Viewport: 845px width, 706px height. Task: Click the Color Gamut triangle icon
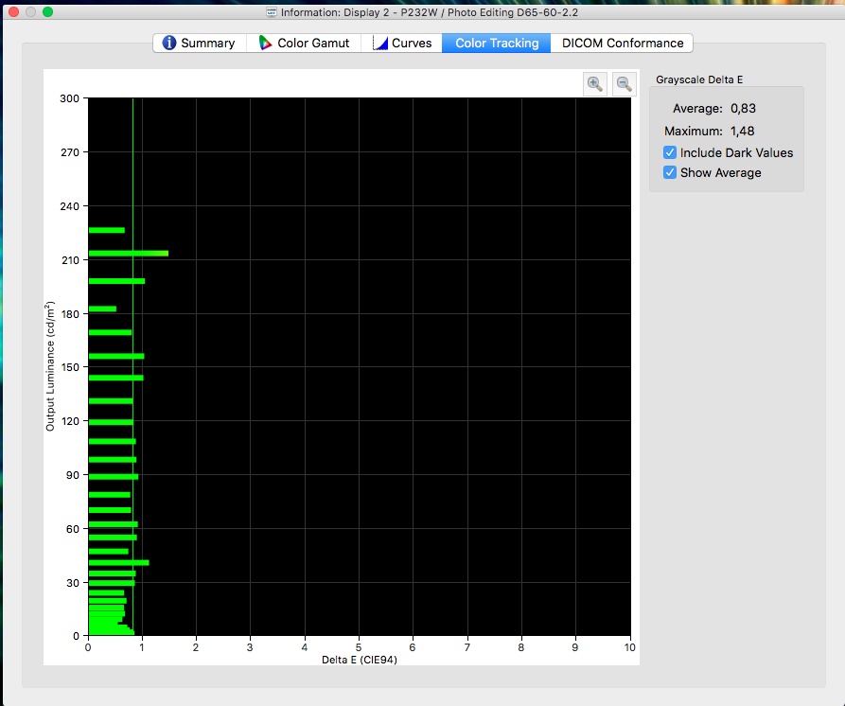[x=266, y=43]
